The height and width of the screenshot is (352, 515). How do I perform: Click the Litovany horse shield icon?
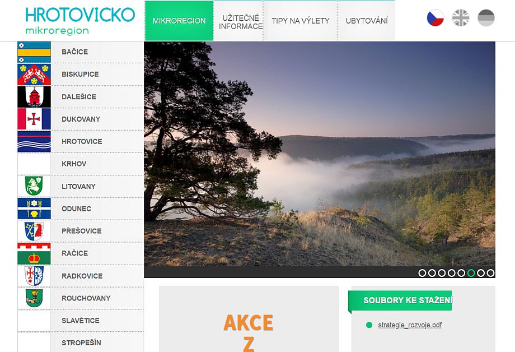[34, 186]
